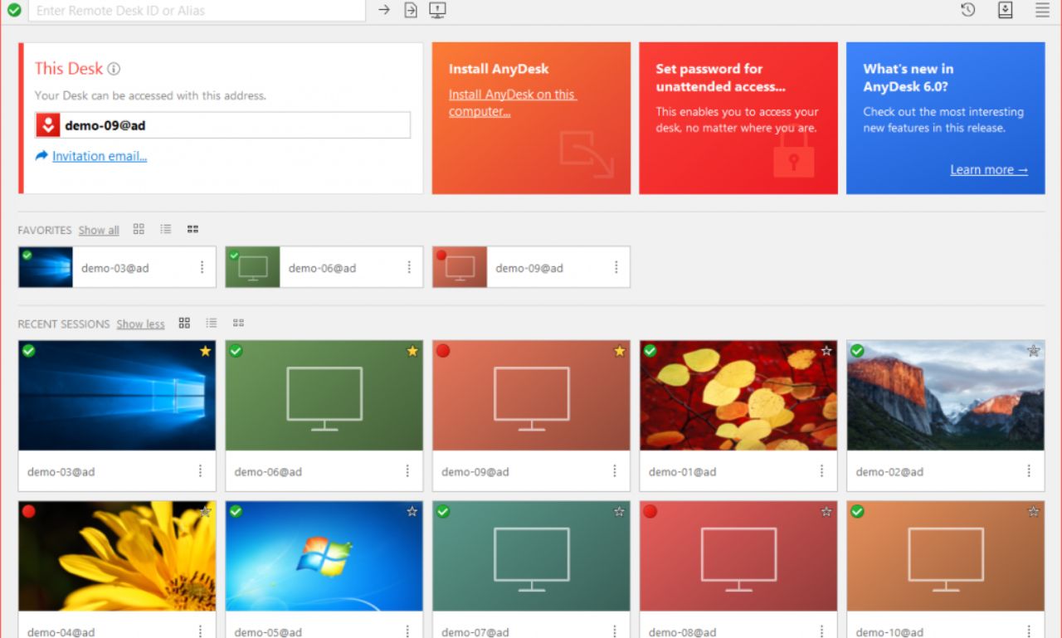Click the demo-09@ad address field in This Desk

click(x=222, y=125)
